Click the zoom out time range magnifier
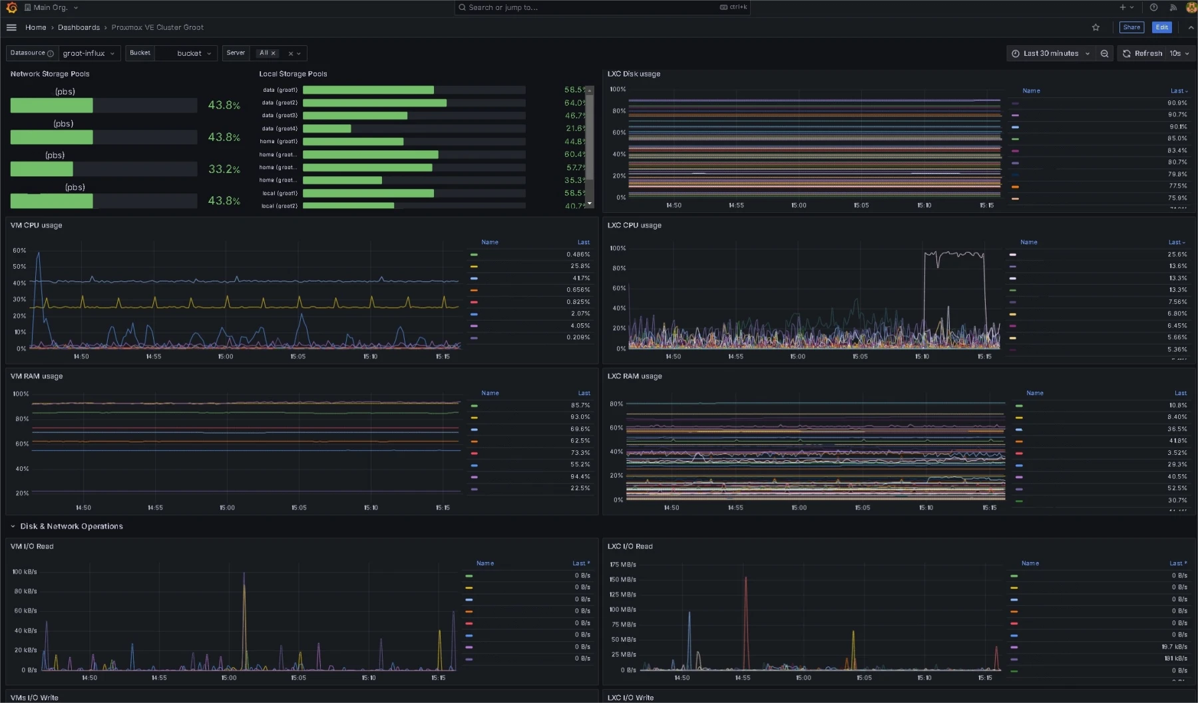Screen dimensions: 1198x703 (x=1105, y=53)
